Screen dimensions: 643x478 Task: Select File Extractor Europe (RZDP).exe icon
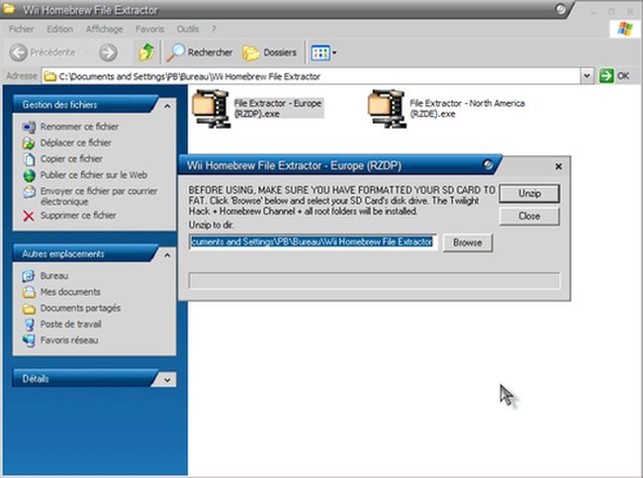(211, 108)
